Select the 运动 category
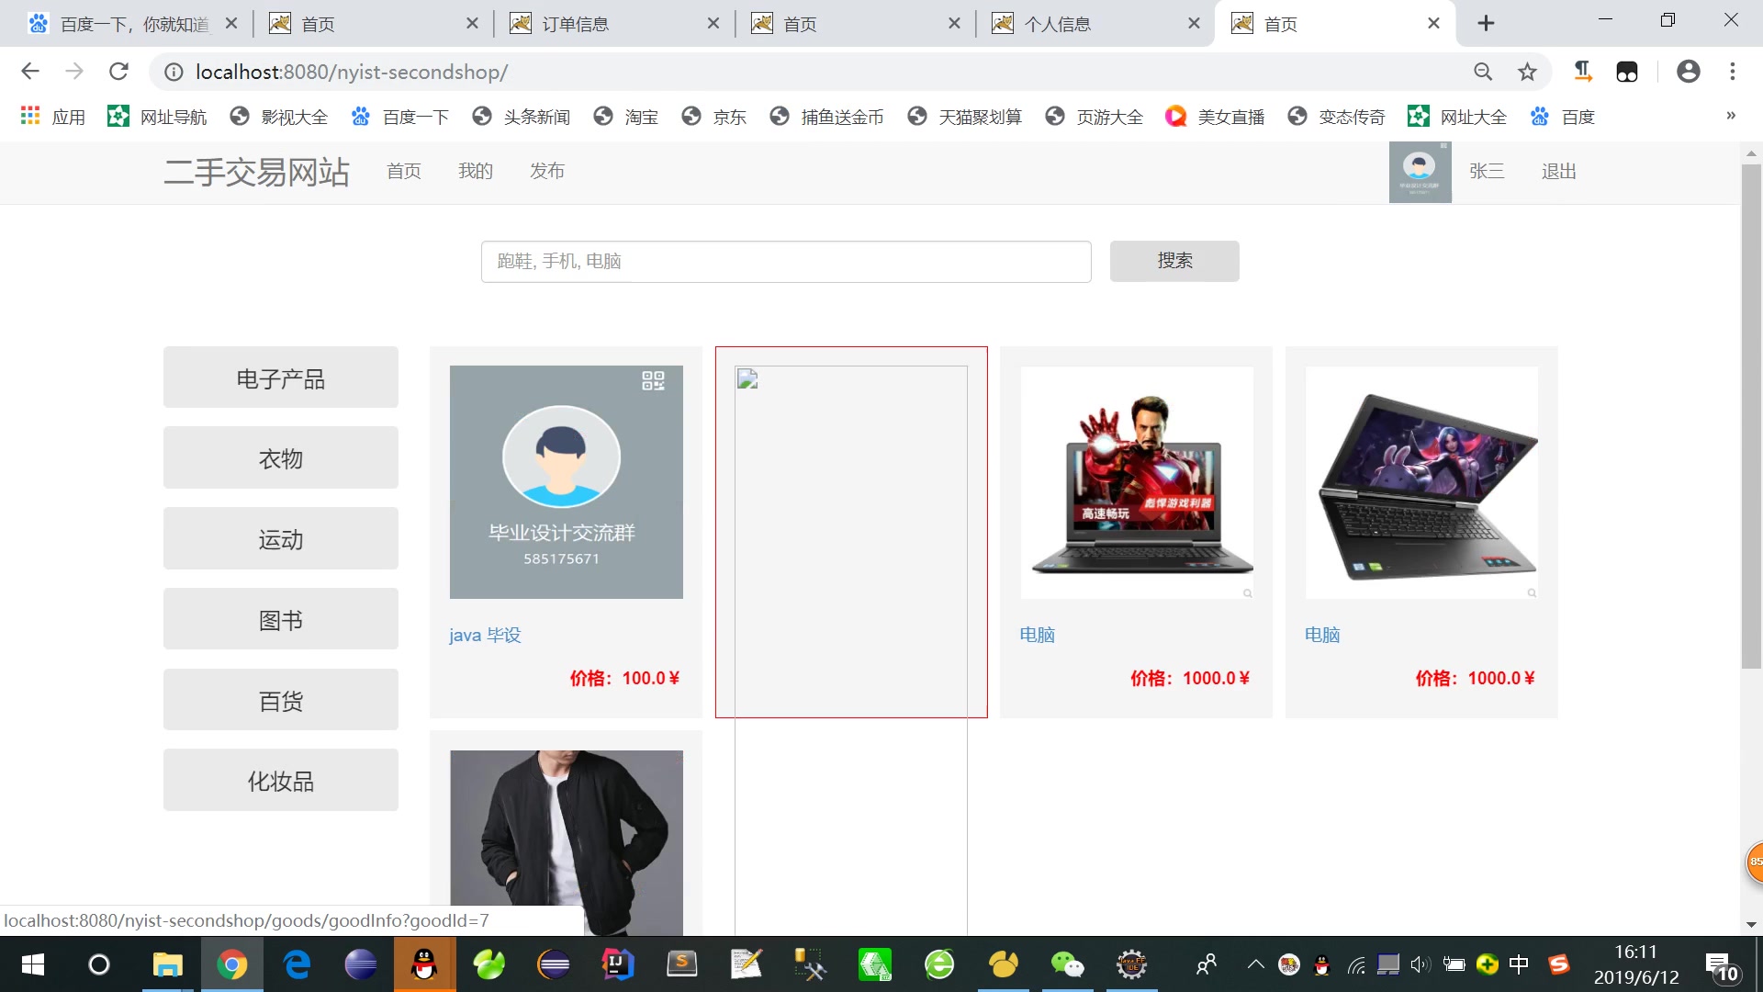The height and width of the screenshot is (992, 1763). tap(281, 538)
